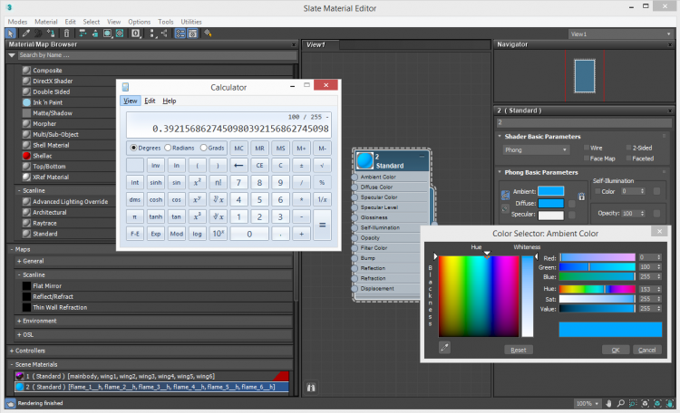Open the Phong shader type dropdown

pyautogui.click(x=536, y=150)
